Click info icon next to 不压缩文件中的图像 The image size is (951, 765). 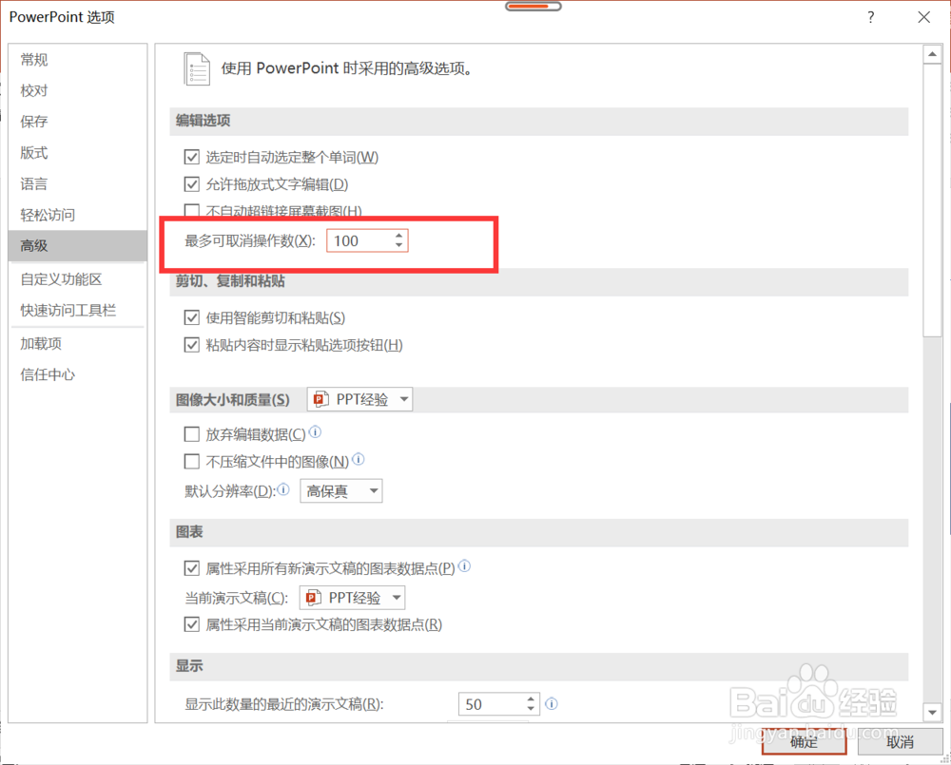tap(359, 460)
